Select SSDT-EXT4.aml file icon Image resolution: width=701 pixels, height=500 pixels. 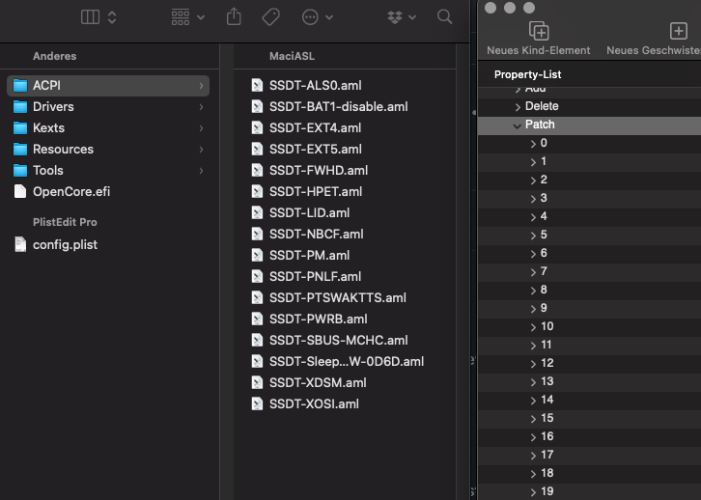[x=257, y=127]
